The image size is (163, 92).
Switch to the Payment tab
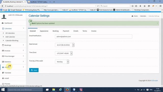pyautogui.click(x=66, y=31)
